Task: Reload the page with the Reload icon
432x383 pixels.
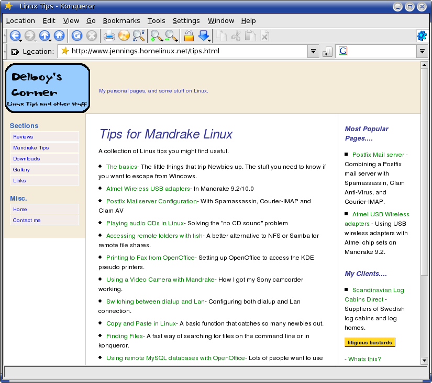Action: click(77, 36)
